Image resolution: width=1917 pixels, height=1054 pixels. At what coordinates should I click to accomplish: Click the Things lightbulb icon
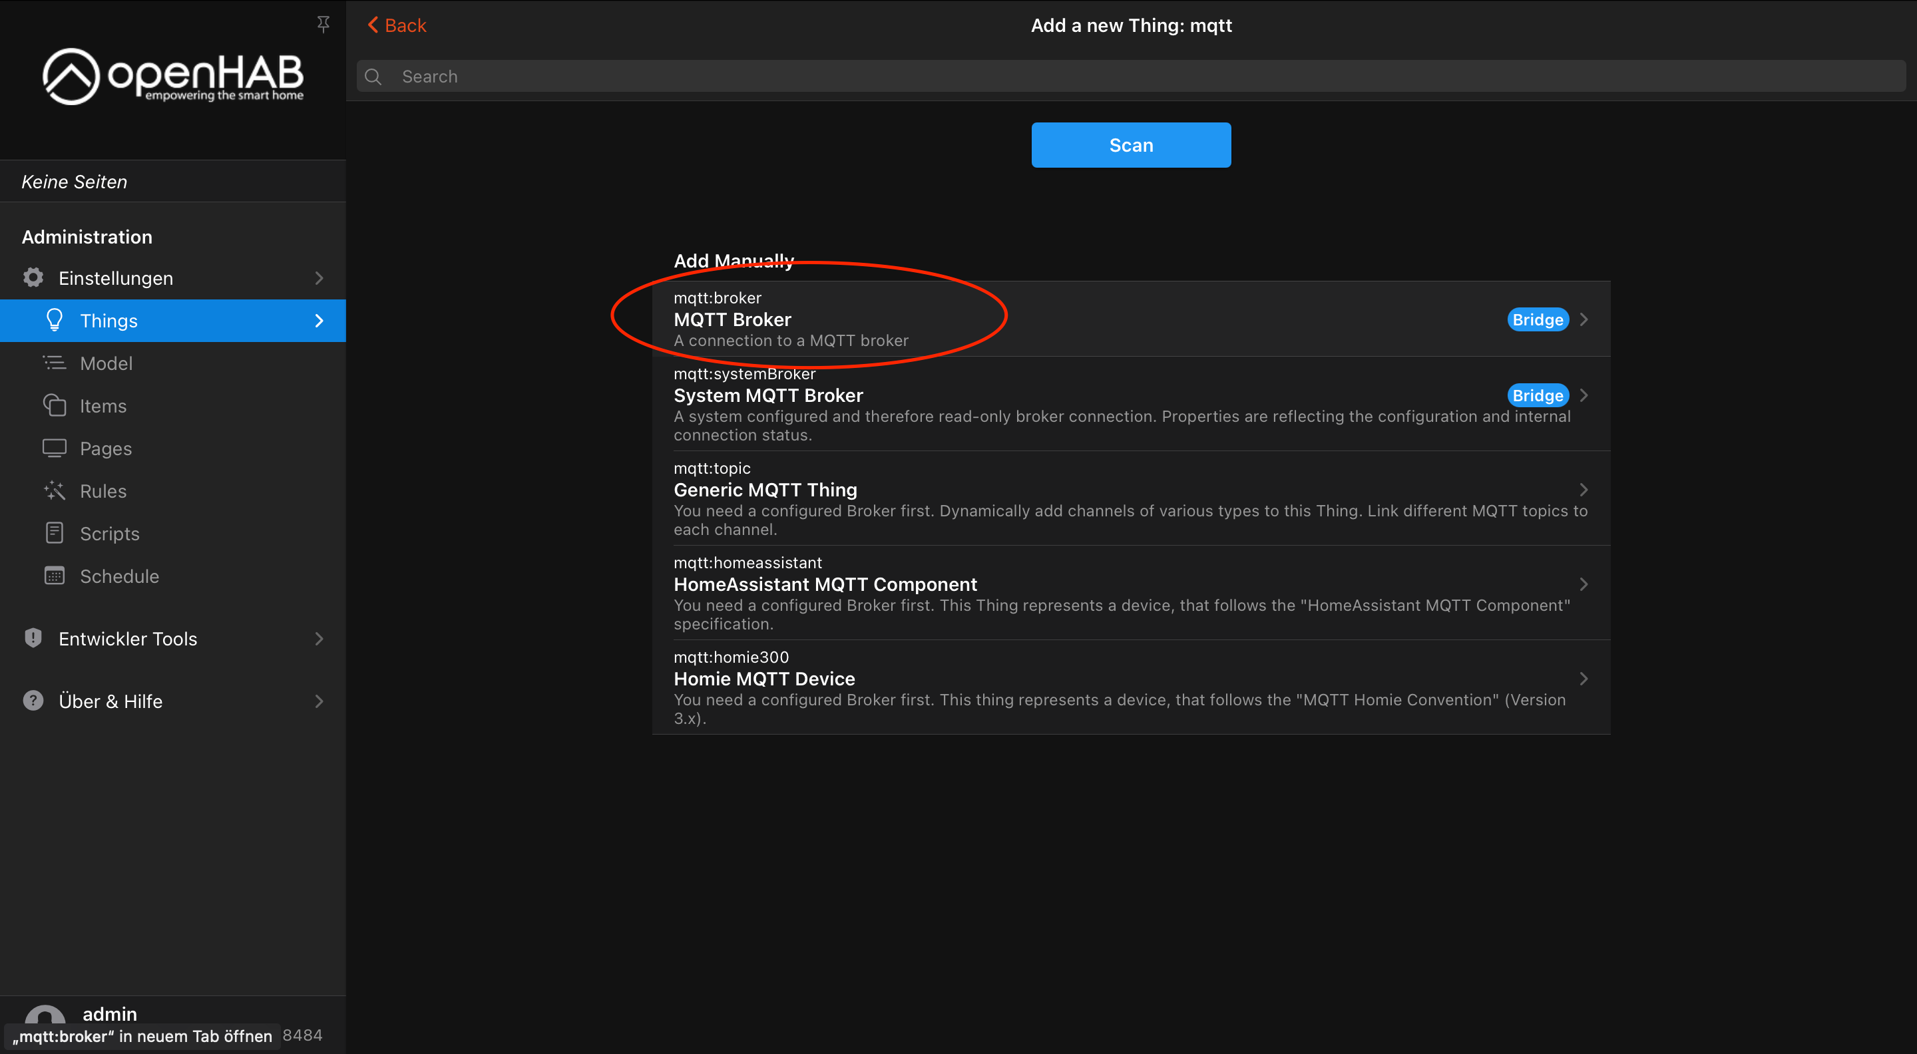pyautogui.click(x=55, y=320)
